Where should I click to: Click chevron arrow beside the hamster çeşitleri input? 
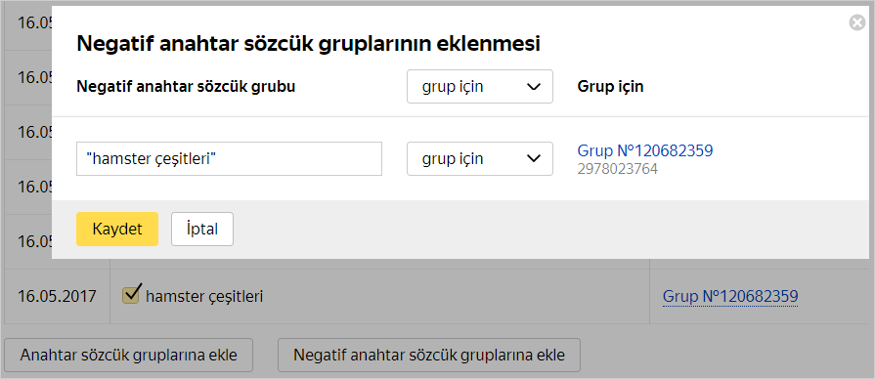coord(534,159)
